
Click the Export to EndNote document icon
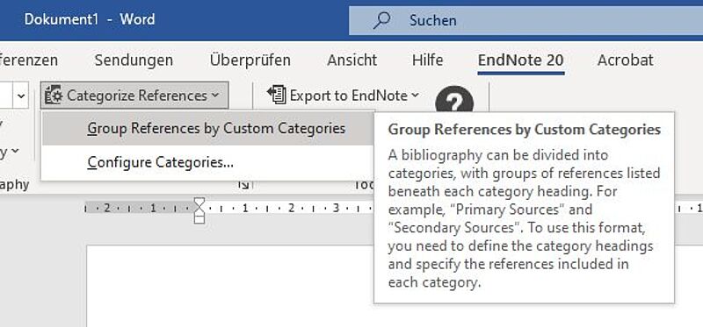coord(277,95)
